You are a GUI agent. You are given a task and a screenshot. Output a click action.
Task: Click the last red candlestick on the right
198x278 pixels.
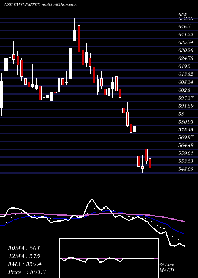(x=150, y=163)
